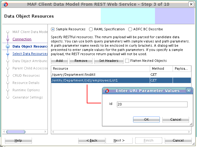
Task: Click the Generator Settings step
Action: (x=28, y=97)
